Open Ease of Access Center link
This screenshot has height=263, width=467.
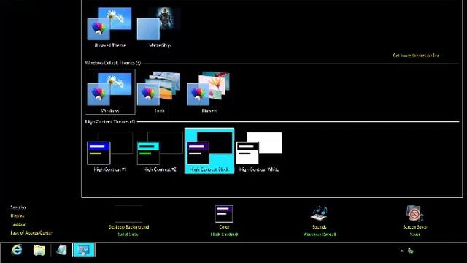tap(31, 232)
